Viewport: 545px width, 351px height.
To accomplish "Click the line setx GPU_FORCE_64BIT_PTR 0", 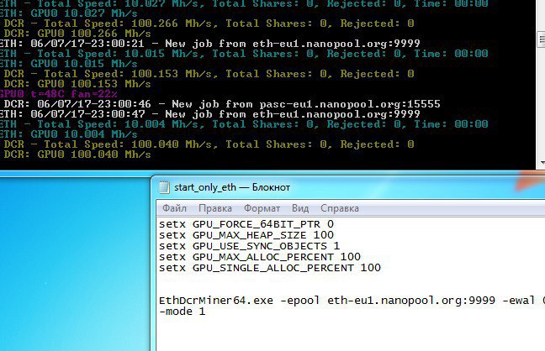I will pyautogui.click(x=246, y=224).
